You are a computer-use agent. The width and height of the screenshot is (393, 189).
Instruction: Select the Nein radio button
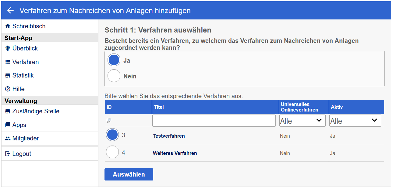pos(114,76)
